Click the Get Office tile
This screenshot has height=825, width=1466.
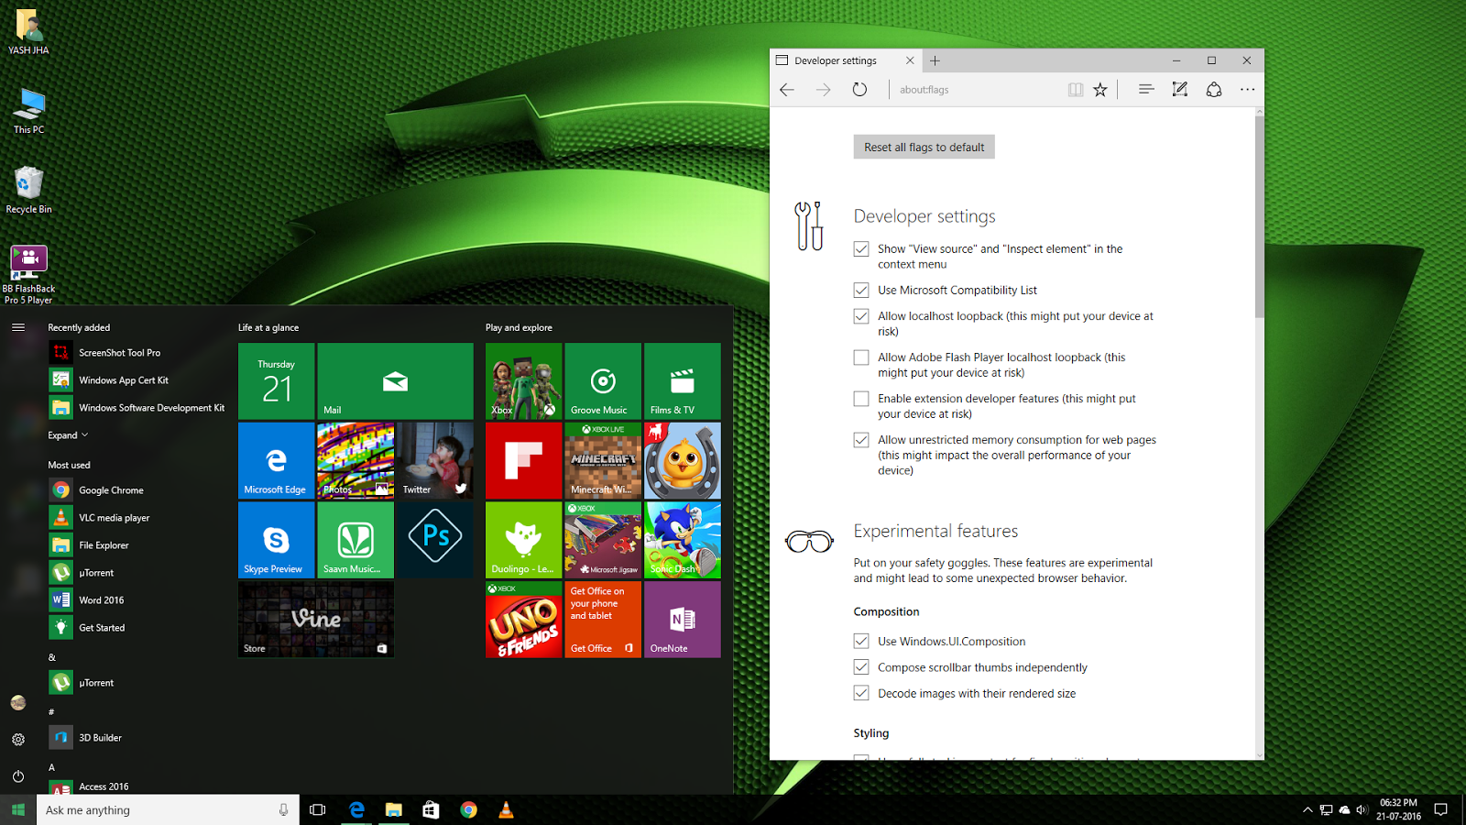click(603, 620)
